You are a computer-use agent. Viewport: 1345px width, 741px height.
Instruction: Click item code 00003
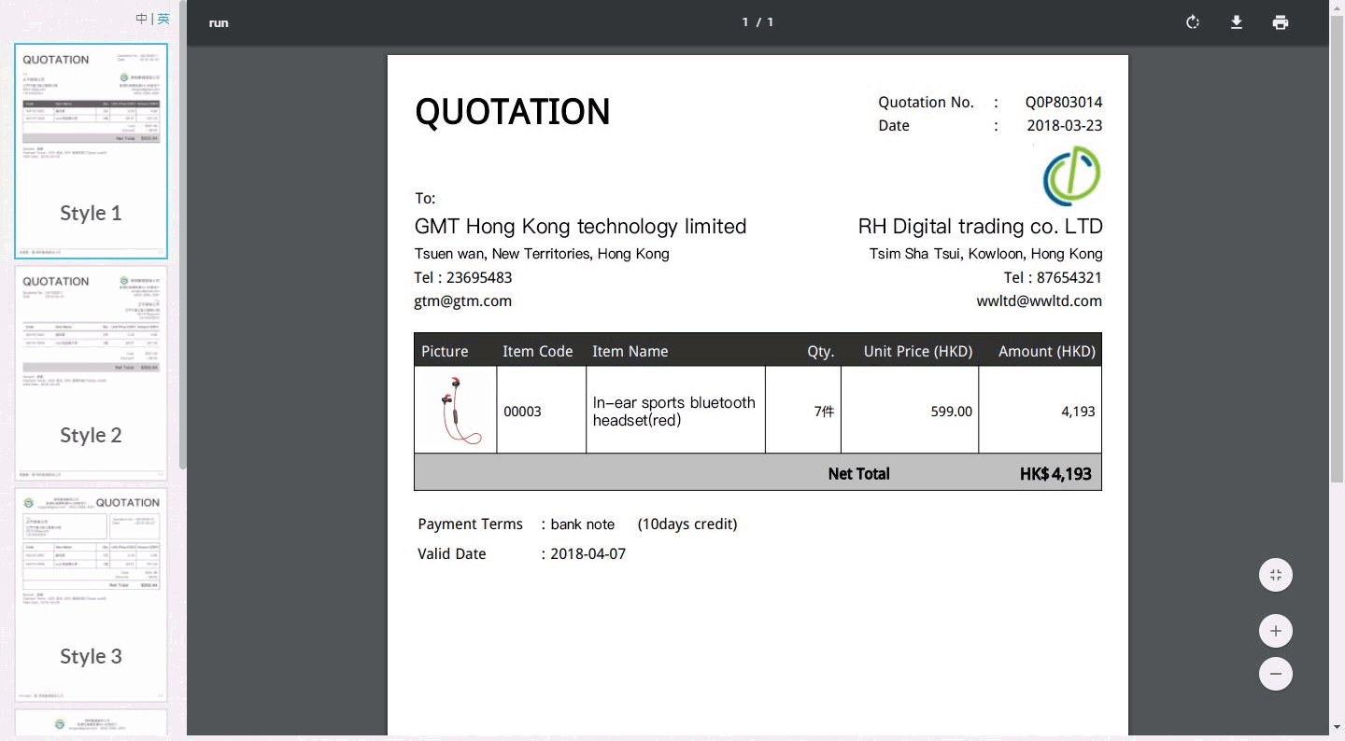(522, 412)
